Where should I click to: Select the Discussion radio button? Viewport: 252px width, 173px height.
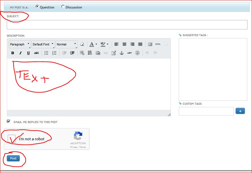pos(63,7)
